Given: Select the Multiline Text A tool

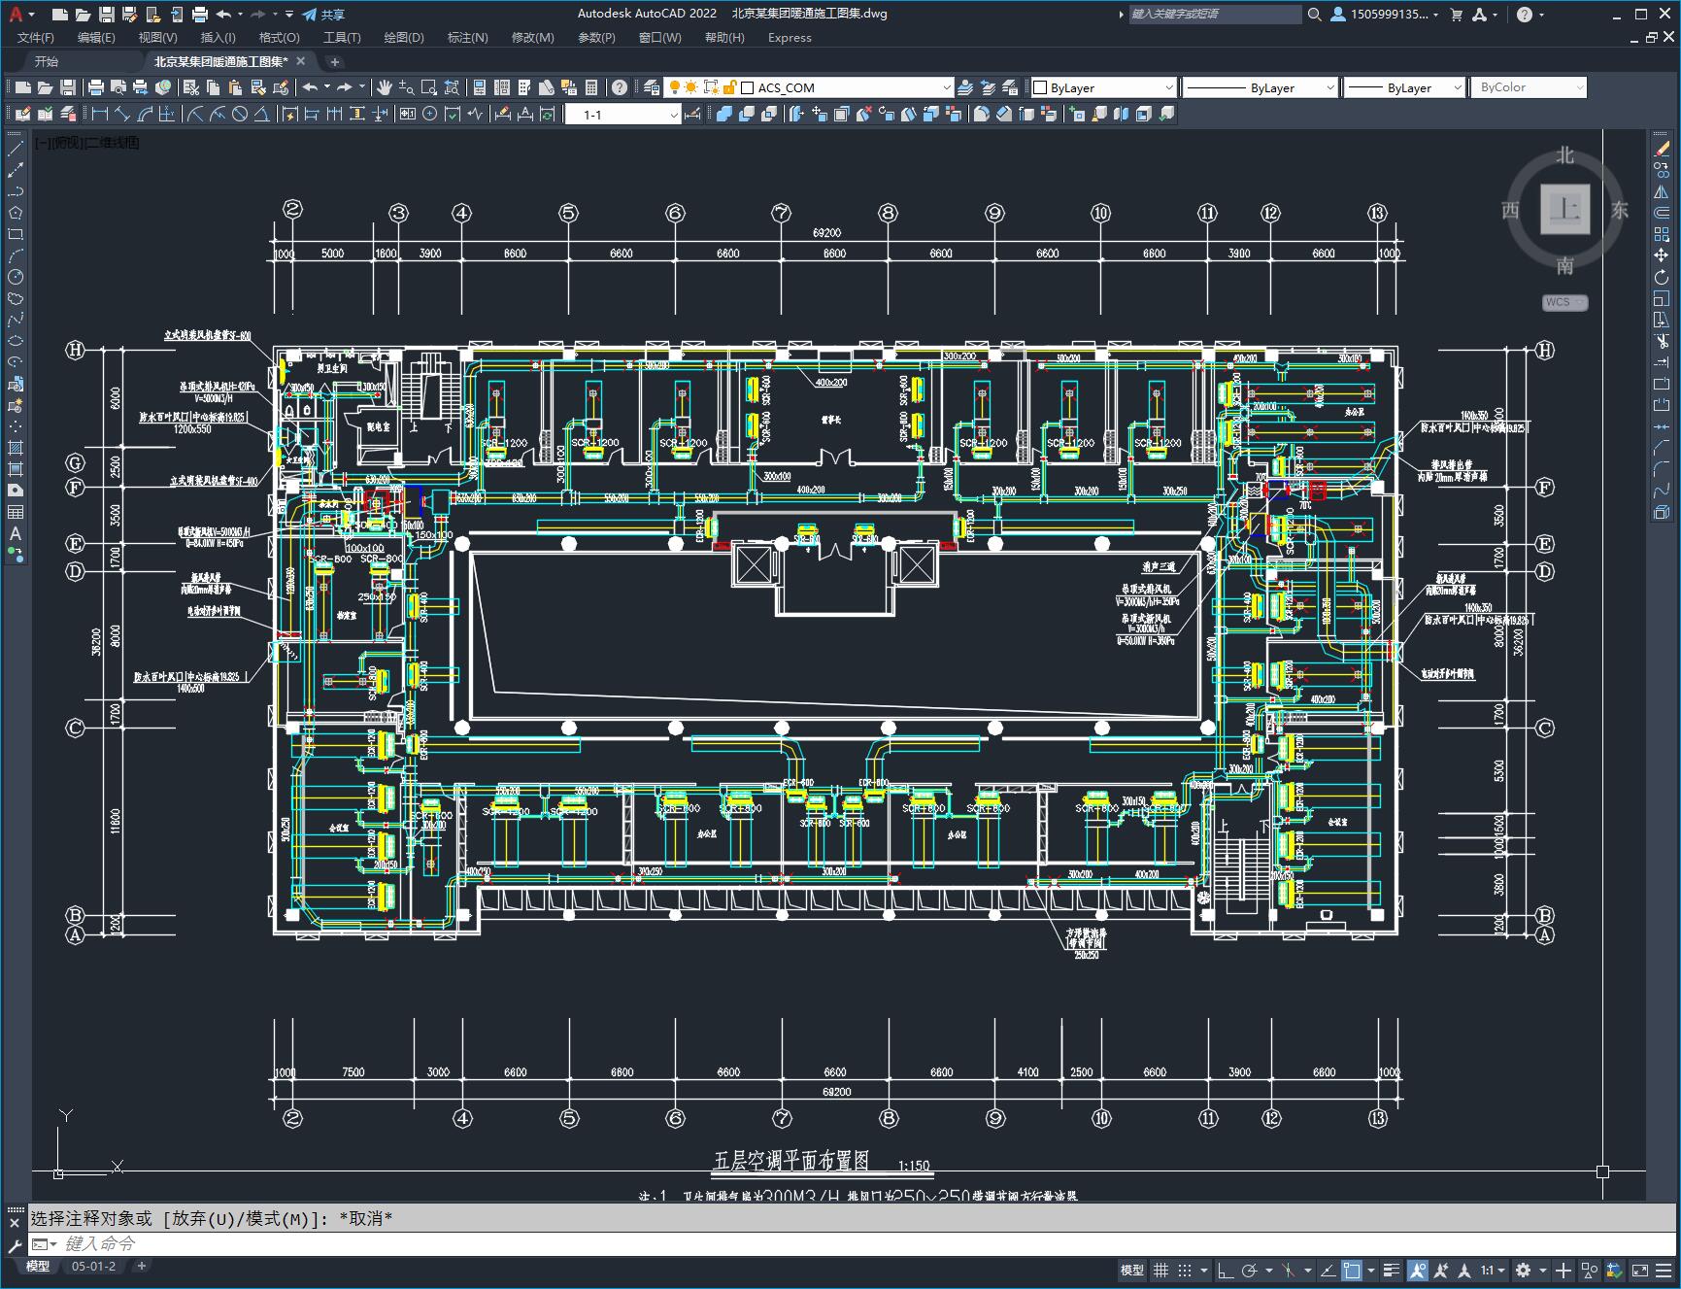Looking at the screenshot, I should click(16, 533).
